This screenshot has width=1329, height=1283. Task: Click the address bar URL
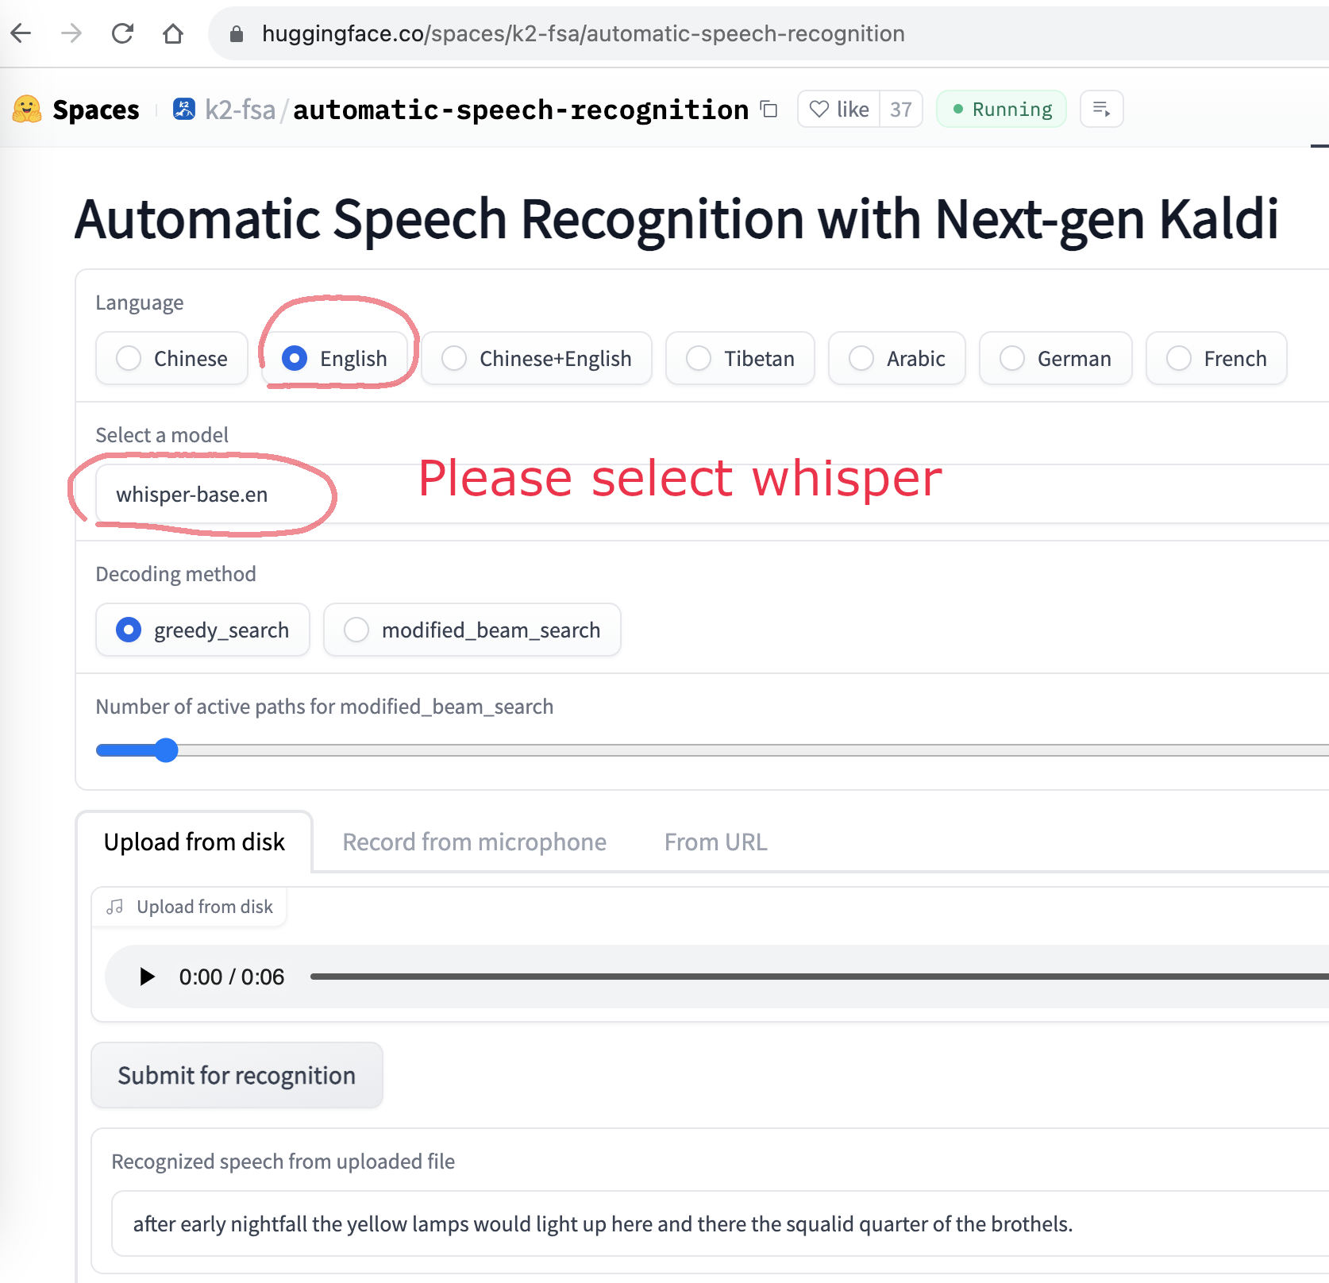[583, 33]
